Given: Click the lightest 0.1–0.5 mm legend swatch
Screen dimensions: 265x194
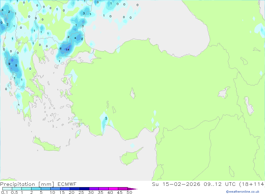Looking at the screenshot, I should pyautogui.click(x=7, y=189).
